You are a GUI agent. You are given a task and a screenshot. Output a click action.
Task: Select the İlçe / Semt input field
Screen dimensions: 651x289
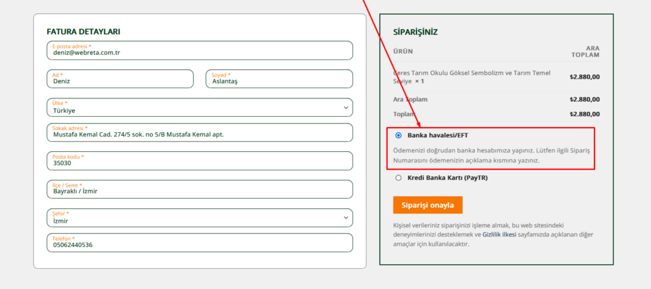coord(200,189)
